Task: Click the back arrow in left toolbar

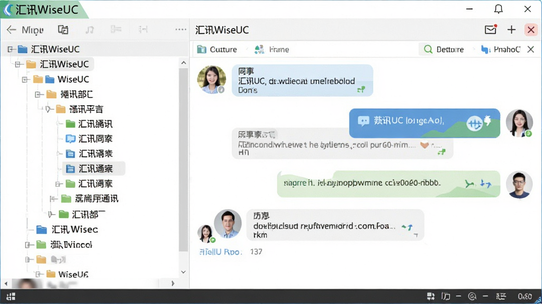Action: (x=12, y=30)
